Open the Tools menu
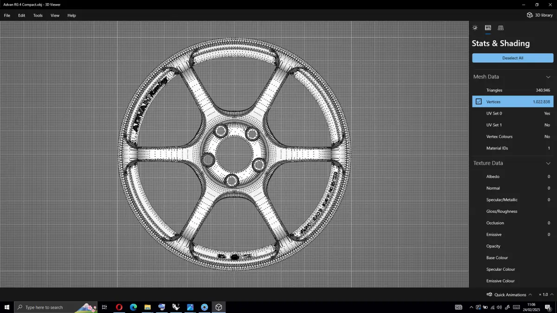This screenshot has height=313, width=557. pos(38,15)
